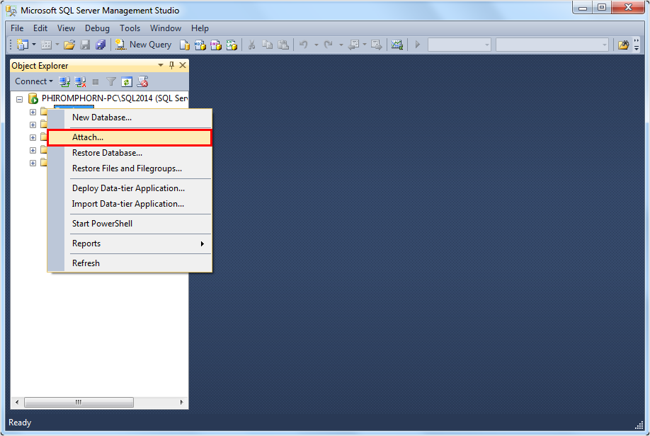
Task: Open the Connect dropdown in Object Explorer
Action: (x=34, y=81)
